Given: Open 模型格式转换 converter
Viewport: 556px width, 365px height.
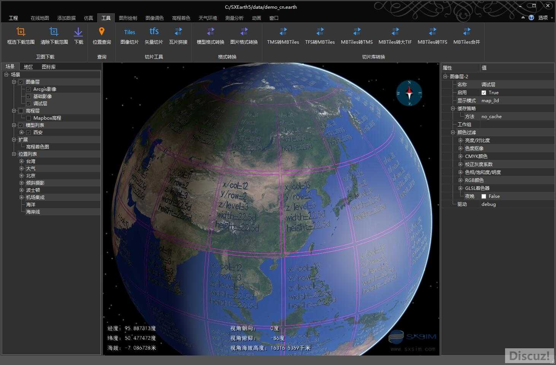Looking at the screenshot, I should 211,32.
